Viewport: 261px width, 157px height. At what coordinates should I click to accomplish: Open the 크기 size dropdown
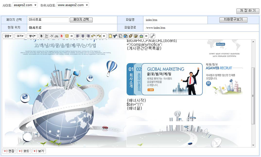point(20,36)
